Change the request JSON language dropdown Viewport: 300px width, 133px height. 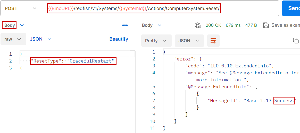coord(41,39)
